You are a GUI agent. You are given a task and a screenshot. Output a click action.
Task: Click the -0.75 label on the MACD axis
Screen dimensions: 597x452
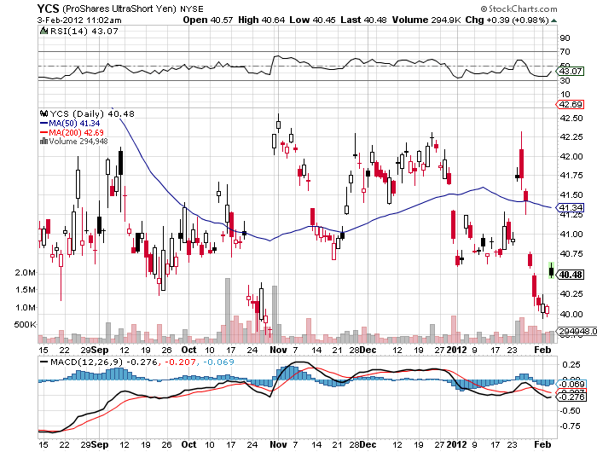[x=570, y=426]
